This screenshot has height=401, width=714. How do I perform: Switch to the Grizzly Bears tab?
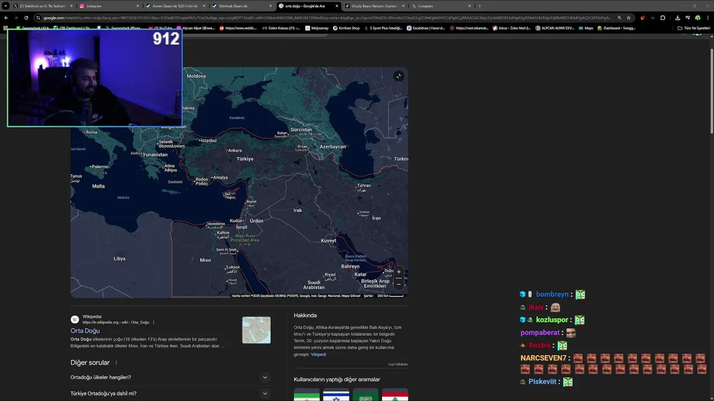(x=374, y=6)
